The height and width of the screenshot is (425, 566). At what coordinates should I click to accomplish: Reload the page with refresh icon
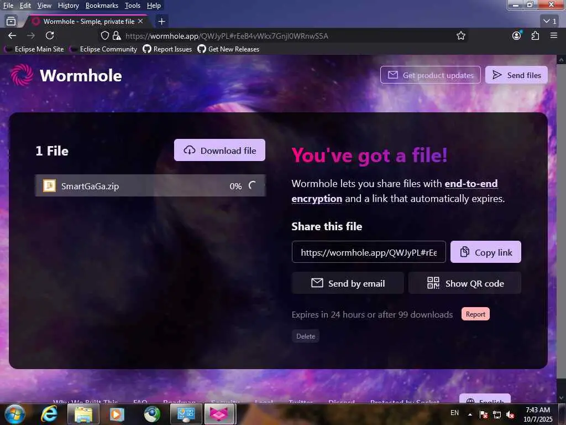[50, 35]
